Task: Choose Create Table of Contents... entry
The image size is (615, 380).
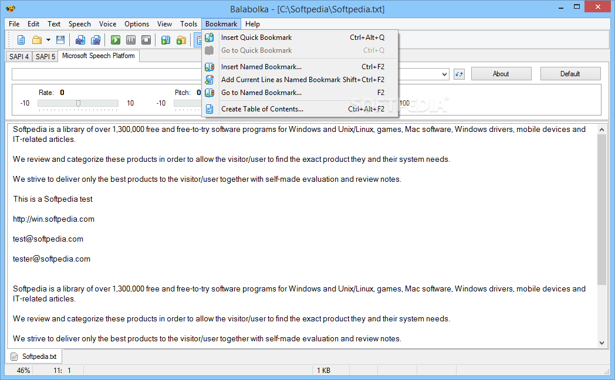Action: pos(300,109)
